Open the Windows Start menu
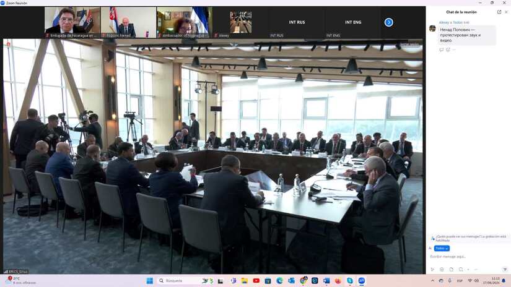Viewport: 511px width, 287px height. pyautogui.click(x=150, y=281)
